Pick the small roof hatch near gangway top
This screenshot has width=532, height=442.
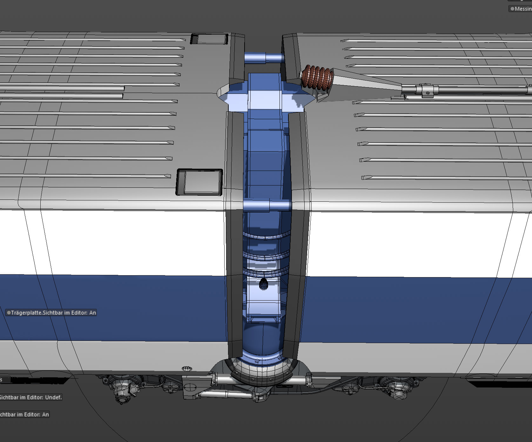tap(209, 39)
